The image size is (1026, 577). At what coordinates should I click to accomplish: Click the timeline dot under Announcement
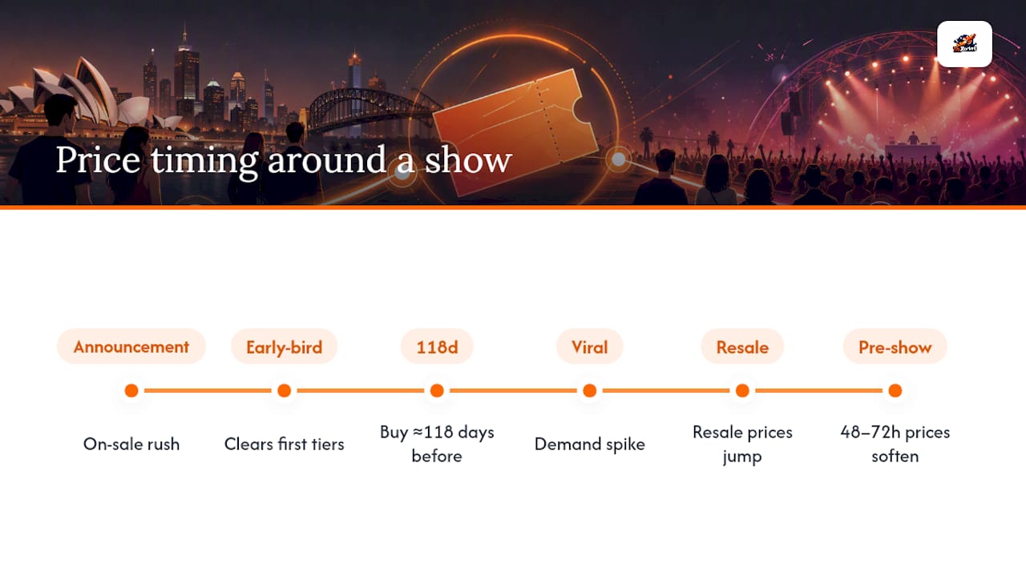click(131, 391)
